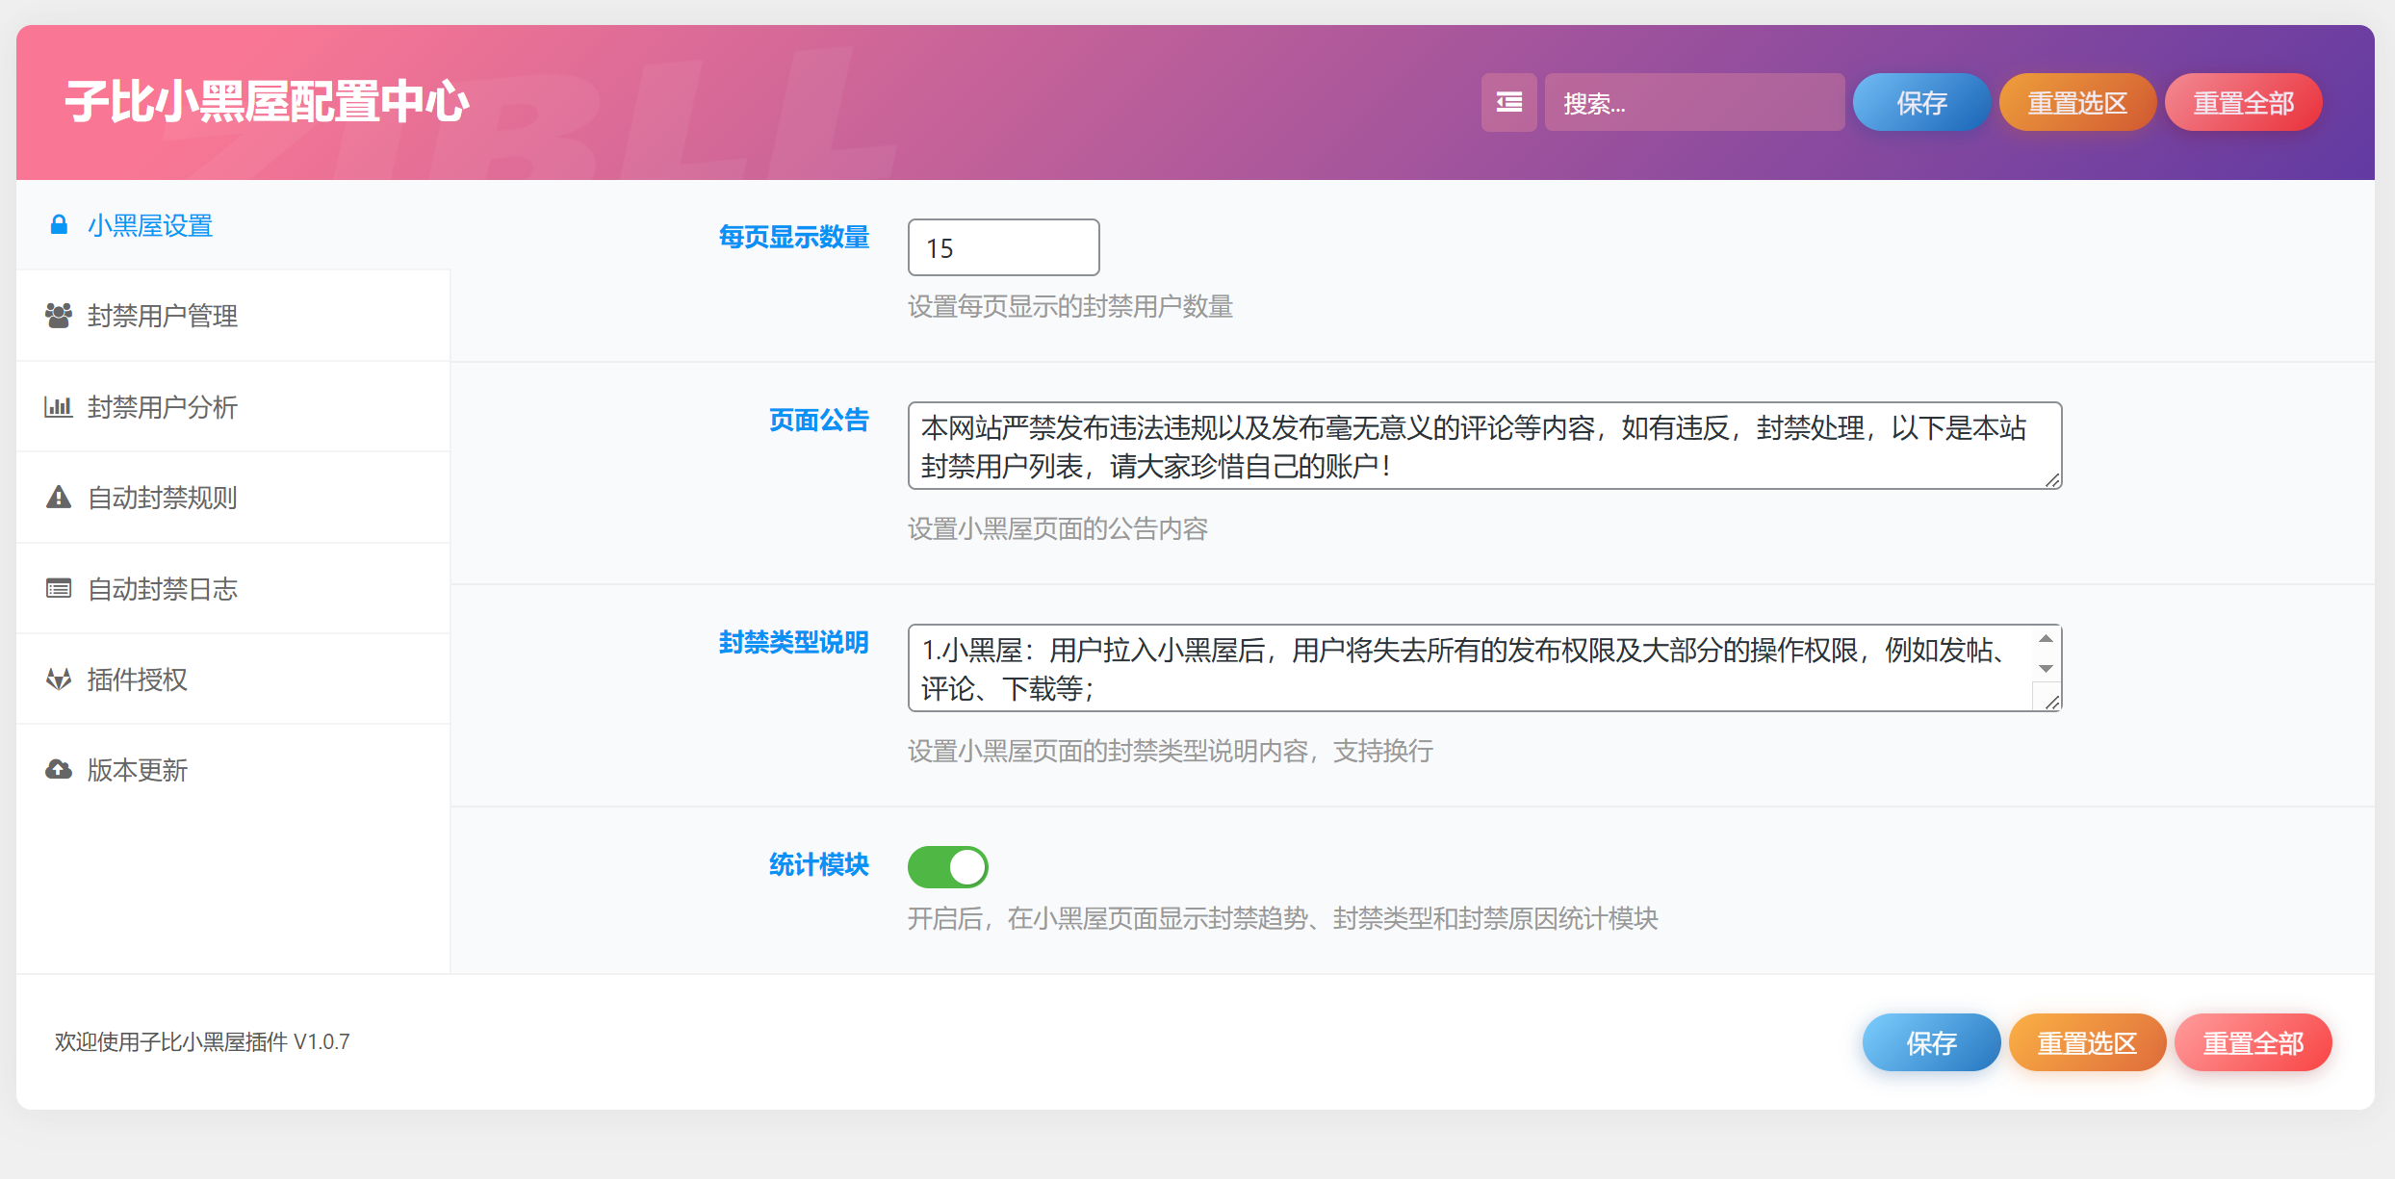Click inside the 封禁类型说明 textarea

point(1484,668)
